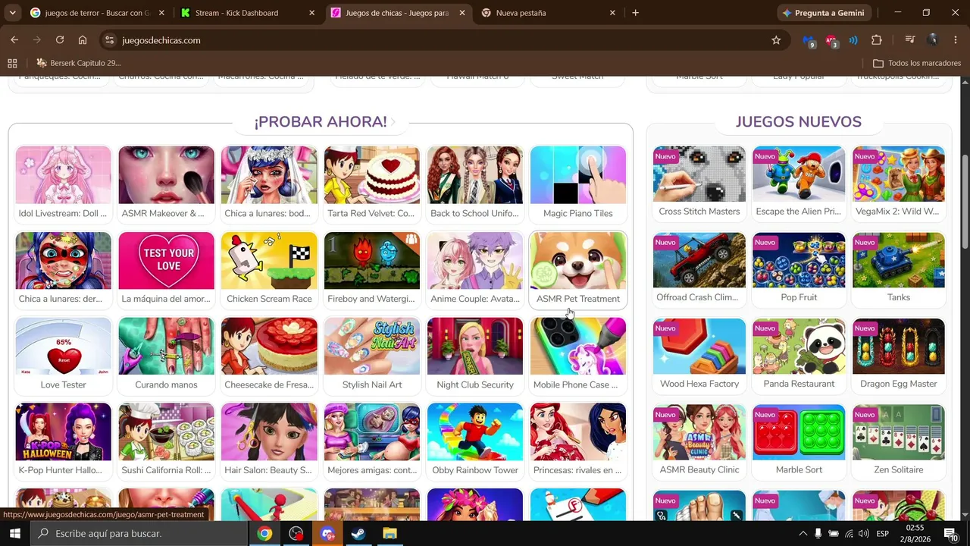Viewport: 970px width, 546px height.
Task: Open the ¡PROBAR AHORA! heading link
Action: point(320,122)
